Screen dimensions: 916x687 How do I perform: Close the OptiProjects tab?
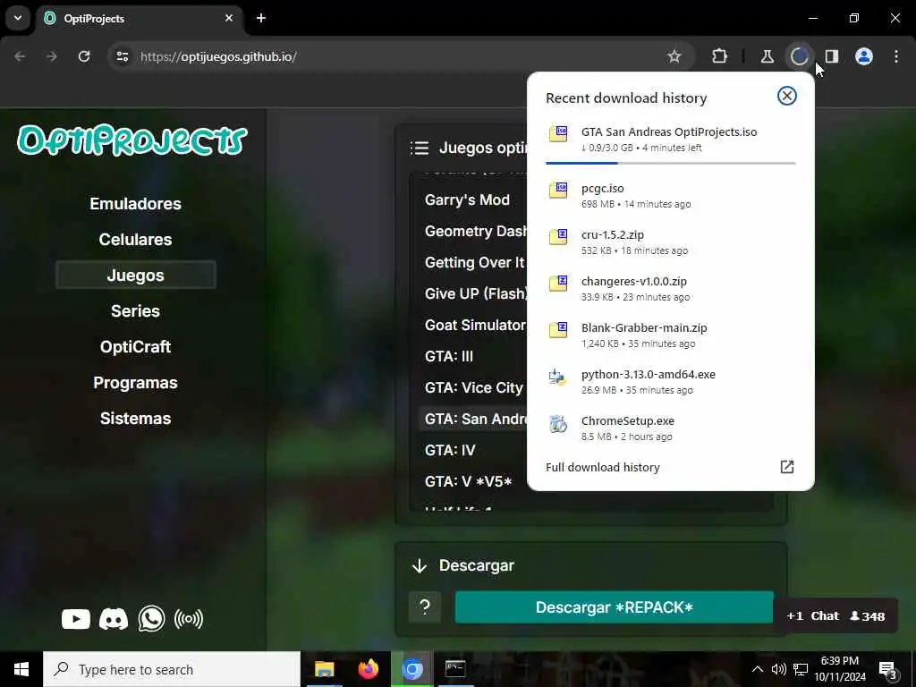click(229, 18)
